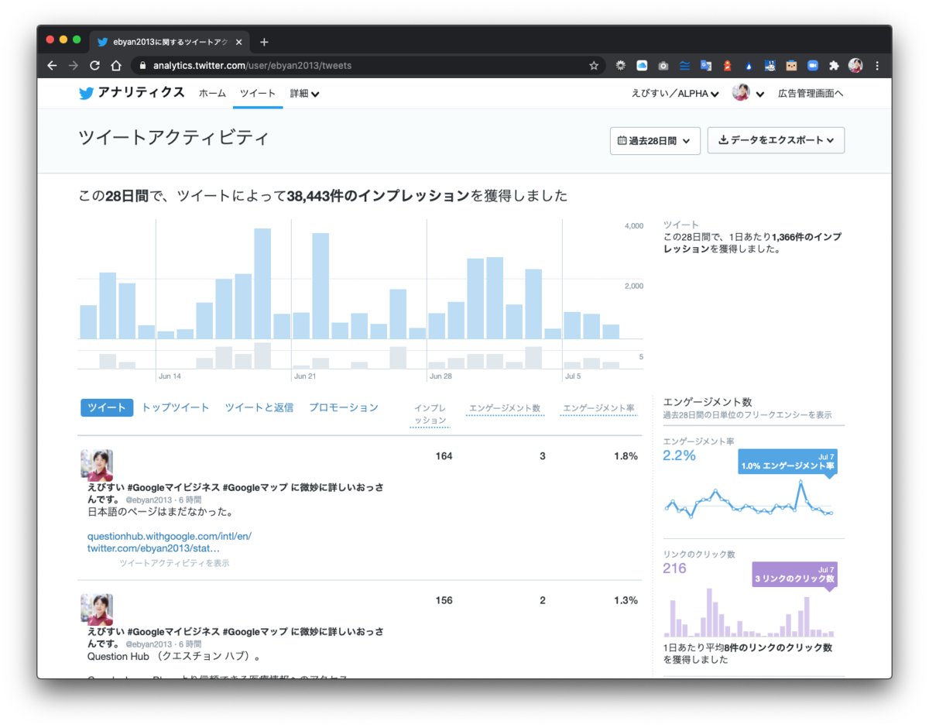Click the second tweet's profile thumbnail
This screenshot has width=929, height=728.
click(x=97, y=610)
